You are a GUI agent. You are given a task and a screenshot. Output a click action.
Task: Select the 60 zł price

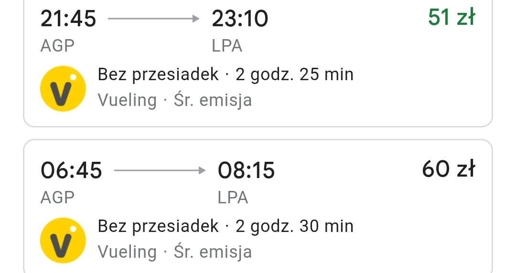[449, 169]
